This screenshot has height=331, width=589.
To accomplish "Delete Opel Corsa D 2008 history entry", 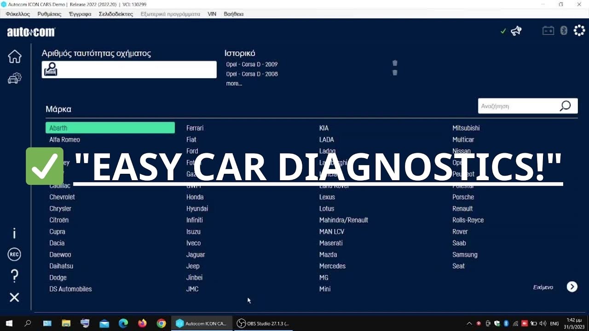I will coord(395,73).
